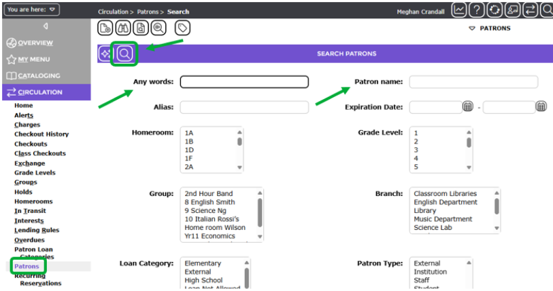Select loan category 'High School'
Screen dimensions: 553x291
203,280
